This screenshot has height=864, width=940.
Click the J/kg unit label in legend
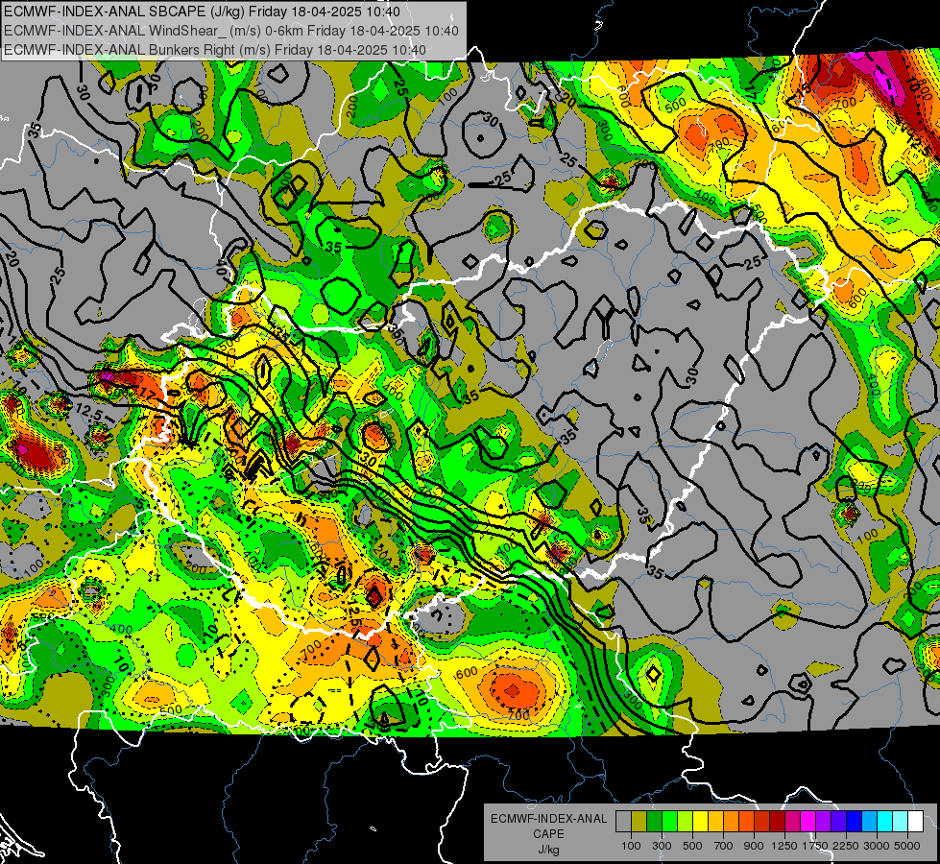click(x=548, y=850)
